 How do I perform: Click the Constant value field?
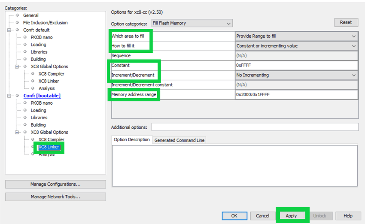click(296, 66)
